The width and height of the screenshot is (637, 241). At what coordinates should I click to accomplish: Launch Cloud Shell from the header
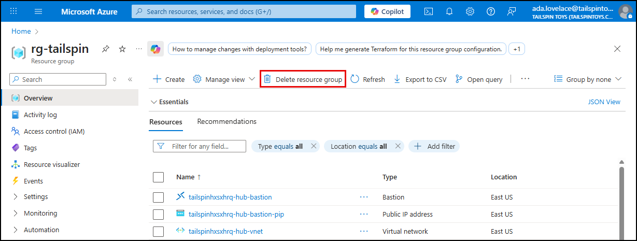[x=429, y=11]
